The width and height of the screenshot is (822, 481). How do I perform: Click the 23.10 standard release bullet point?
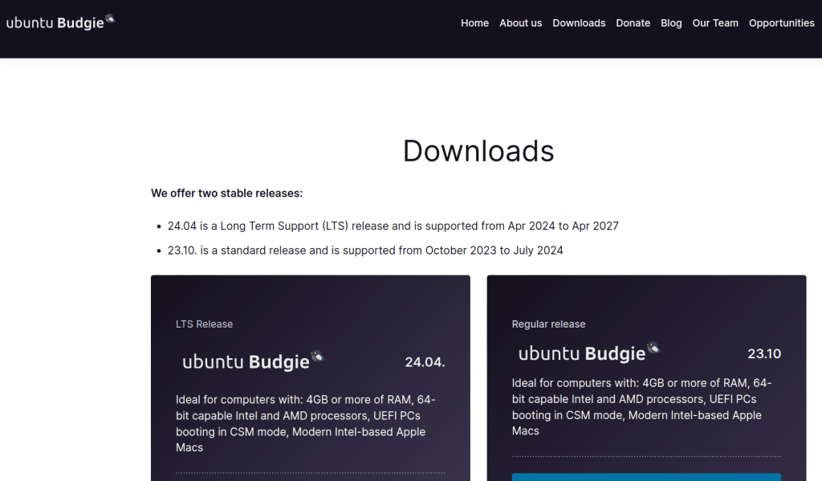click(x=365, y=251)
